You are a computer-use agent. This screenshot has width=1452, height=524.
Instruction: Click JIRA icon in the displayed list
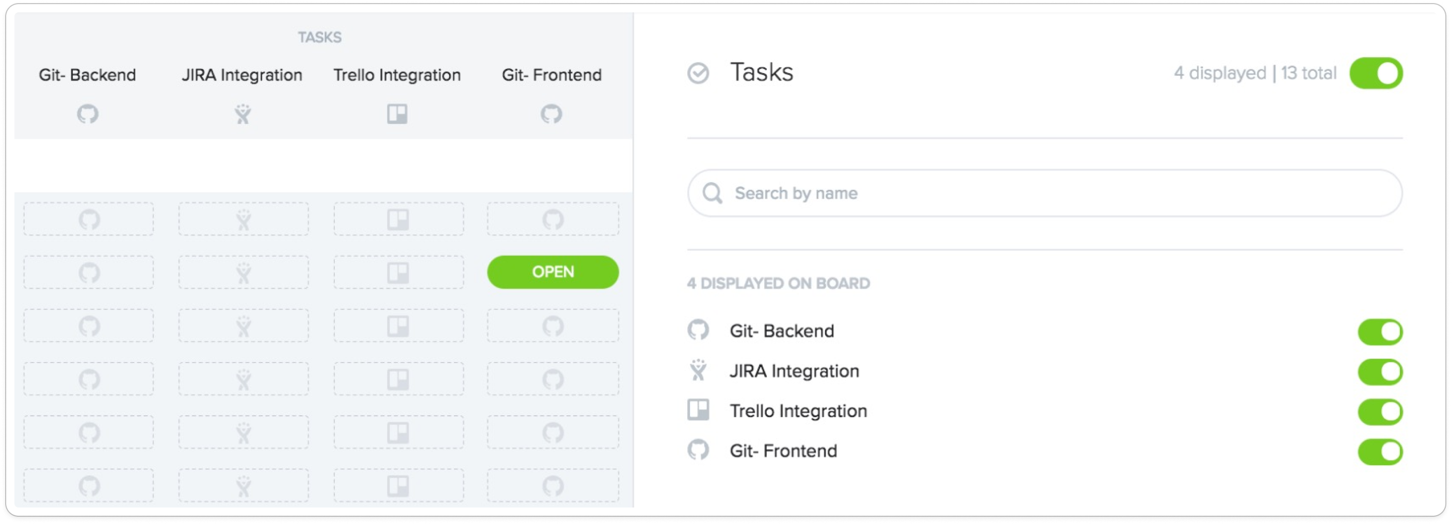[x=698, y=371]
